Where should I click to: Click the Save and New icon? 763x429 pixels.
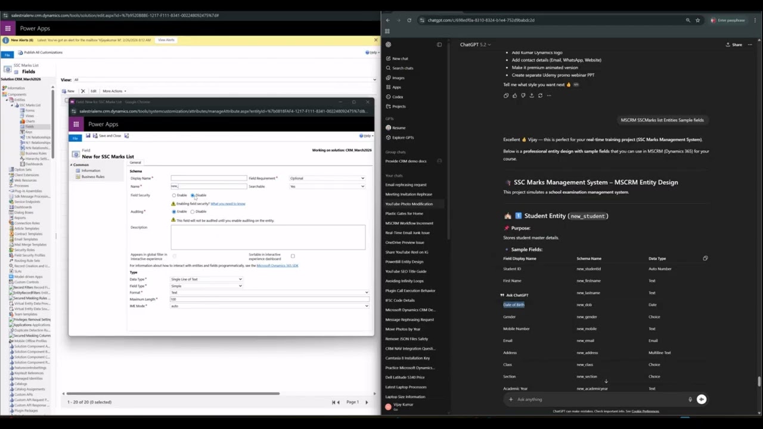[x=126, y=136]
